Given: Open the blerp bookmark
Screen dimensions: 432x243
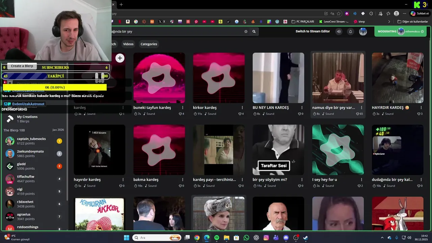Looking at the screenshot, I should [x=359, y=22].
